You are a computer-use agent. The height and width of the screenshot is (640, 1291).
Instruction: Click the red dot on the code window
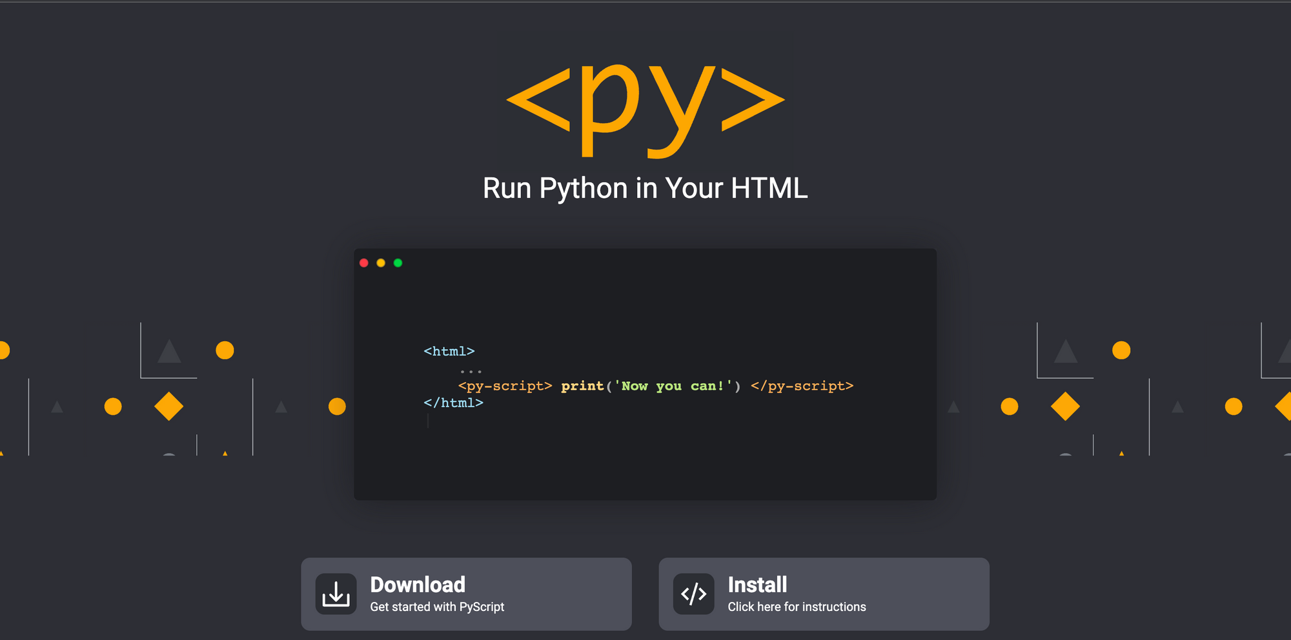(365, 263)
